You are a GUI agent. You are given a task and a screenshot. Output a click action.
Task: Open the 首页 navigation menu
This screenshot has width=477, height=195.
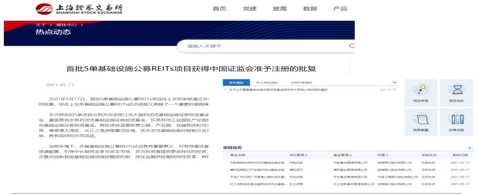[219, 9]
